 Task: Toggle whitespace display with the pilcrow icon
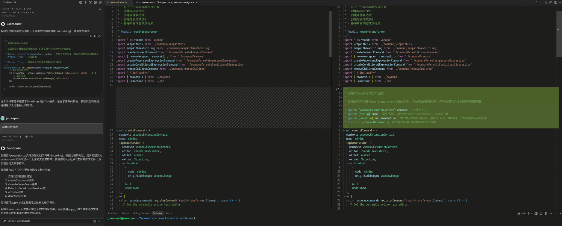(546, 2)
